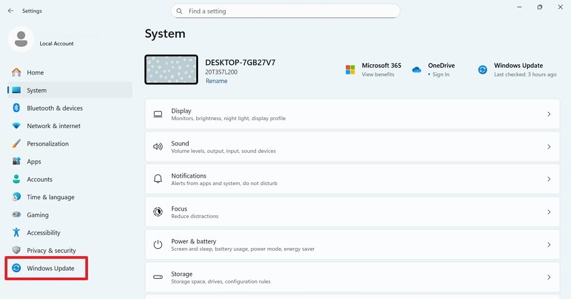This screenshot has width=571, height=299.
Task: Click the Apps icon in sidebar
Action: click(x=16, y=162)
